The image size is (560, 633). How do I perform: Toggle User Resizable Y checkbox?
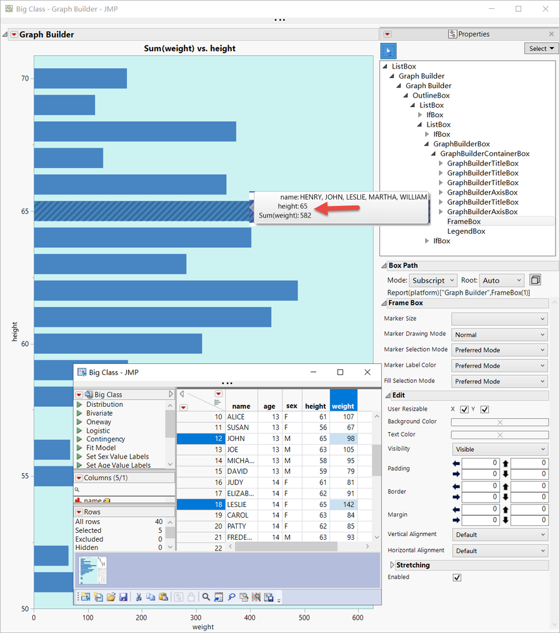(x=485, y=409)
